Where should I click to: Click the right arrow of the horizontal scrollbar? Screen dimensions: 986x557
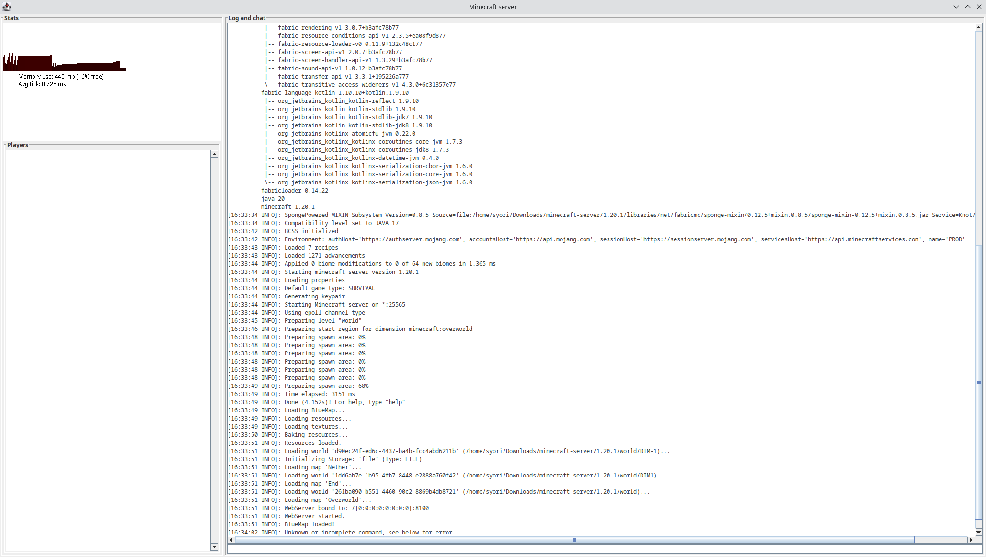[x=971, y=540]
